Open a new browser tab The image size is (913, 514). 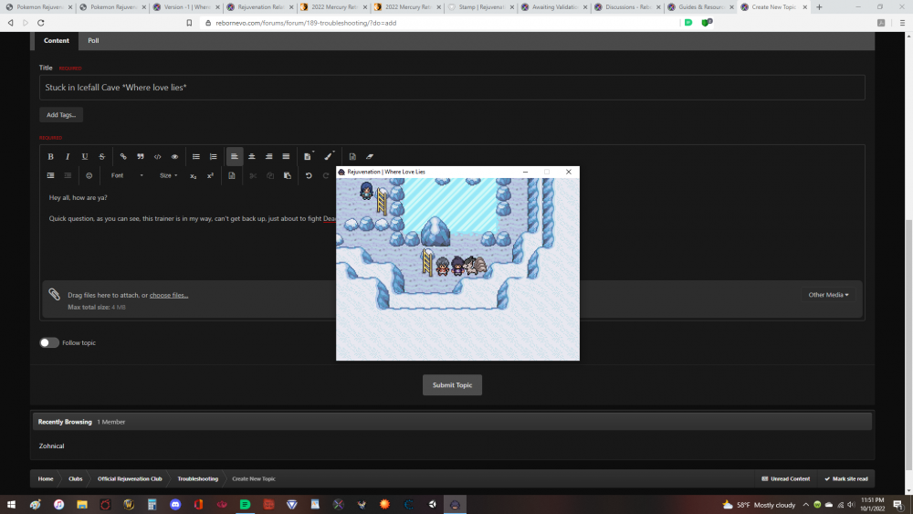[819, 7]
